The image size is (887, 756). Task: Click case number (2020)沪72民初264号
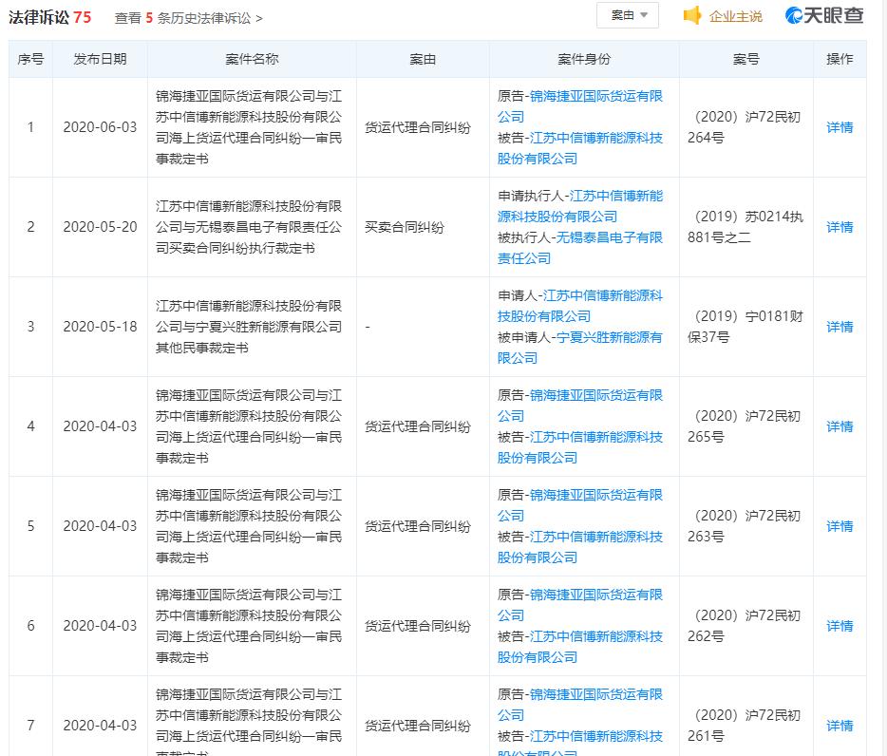tap(745, 127)
